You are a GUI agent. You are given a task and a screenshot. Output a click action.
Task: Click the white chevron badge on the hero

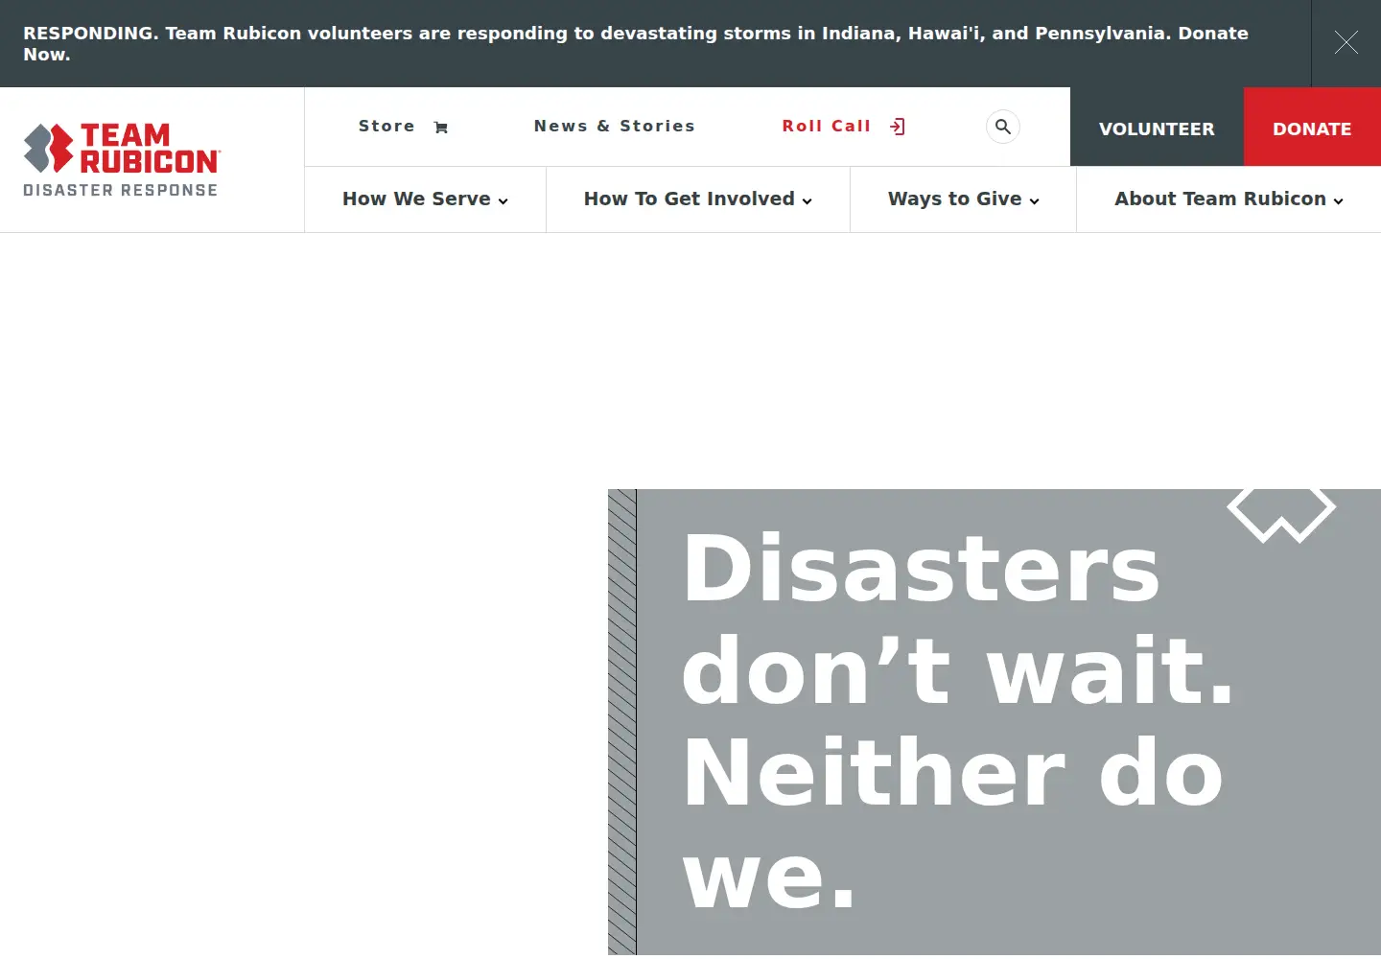tap(1281, 516)
